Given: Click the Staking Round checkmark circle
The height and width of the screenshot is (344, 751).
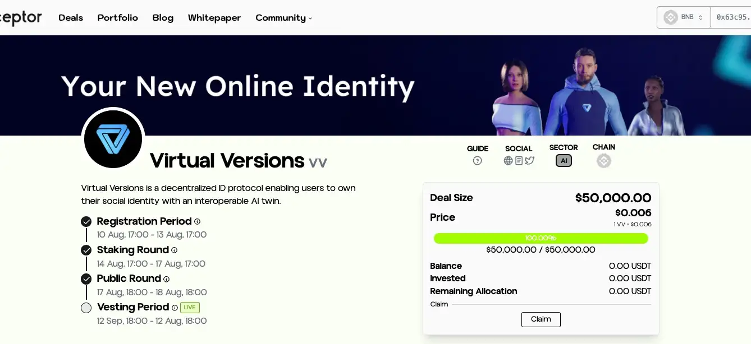Looking at the screenshot, I should pyautogui.click(x=86, y=250).
